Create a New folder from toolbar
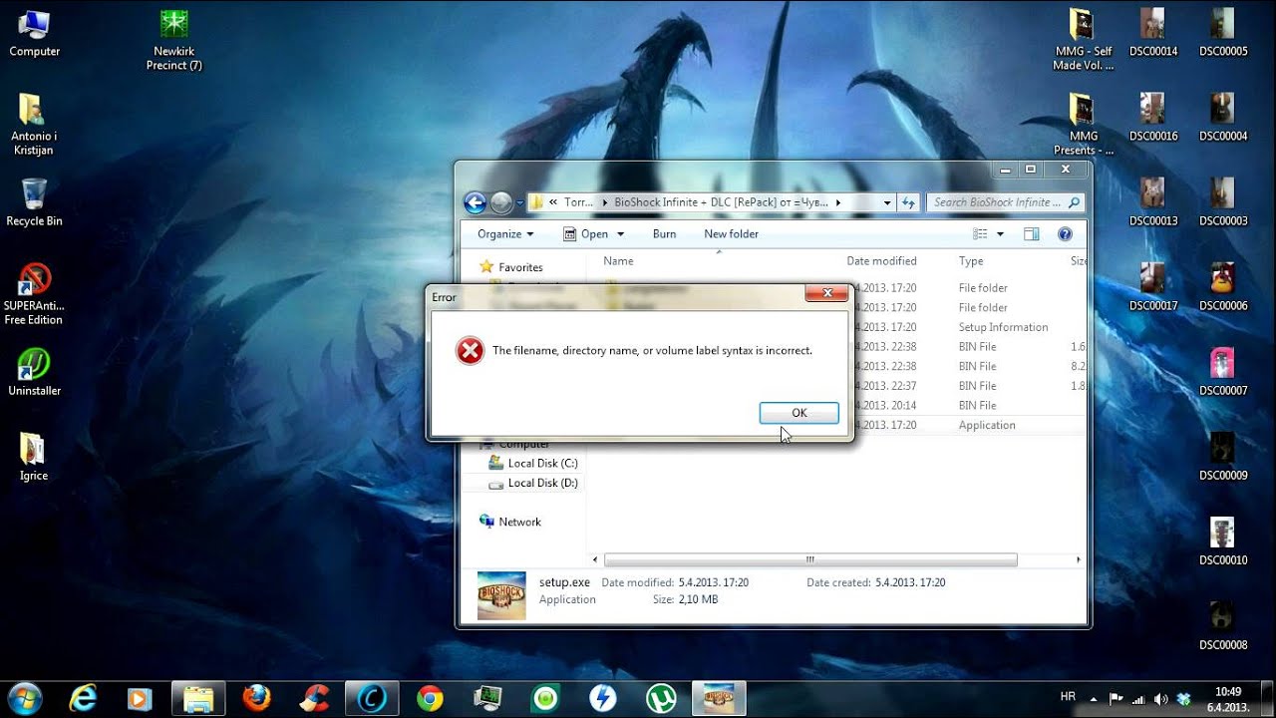This screenshot has height=718, width=1276. pos(731,234)
